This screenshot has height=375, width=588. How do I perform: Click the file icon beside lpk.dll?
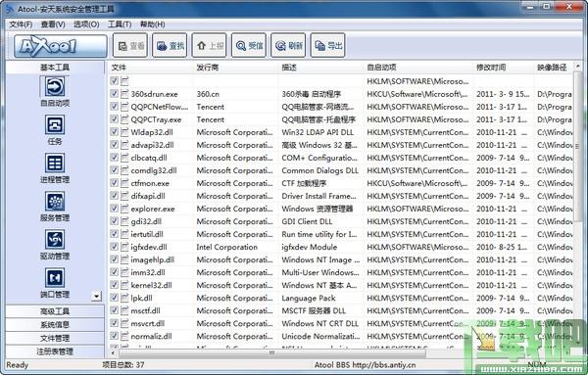coord(124,298)
